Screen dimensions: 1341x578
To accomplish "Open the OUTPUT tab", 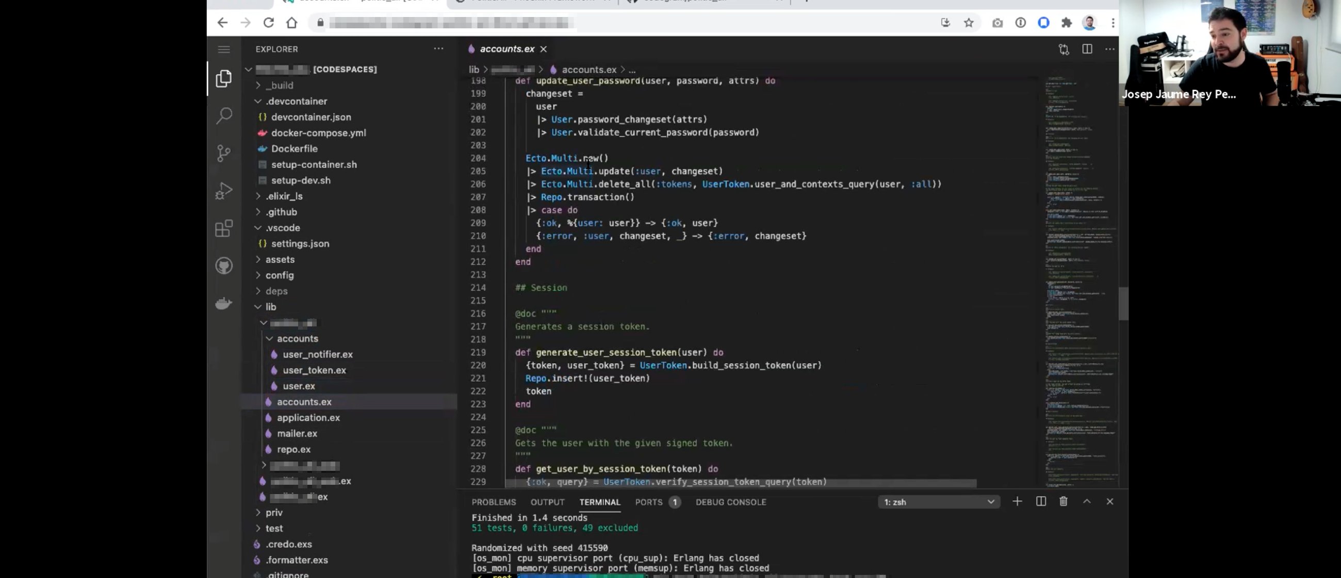I will click(x=547, y=502).
